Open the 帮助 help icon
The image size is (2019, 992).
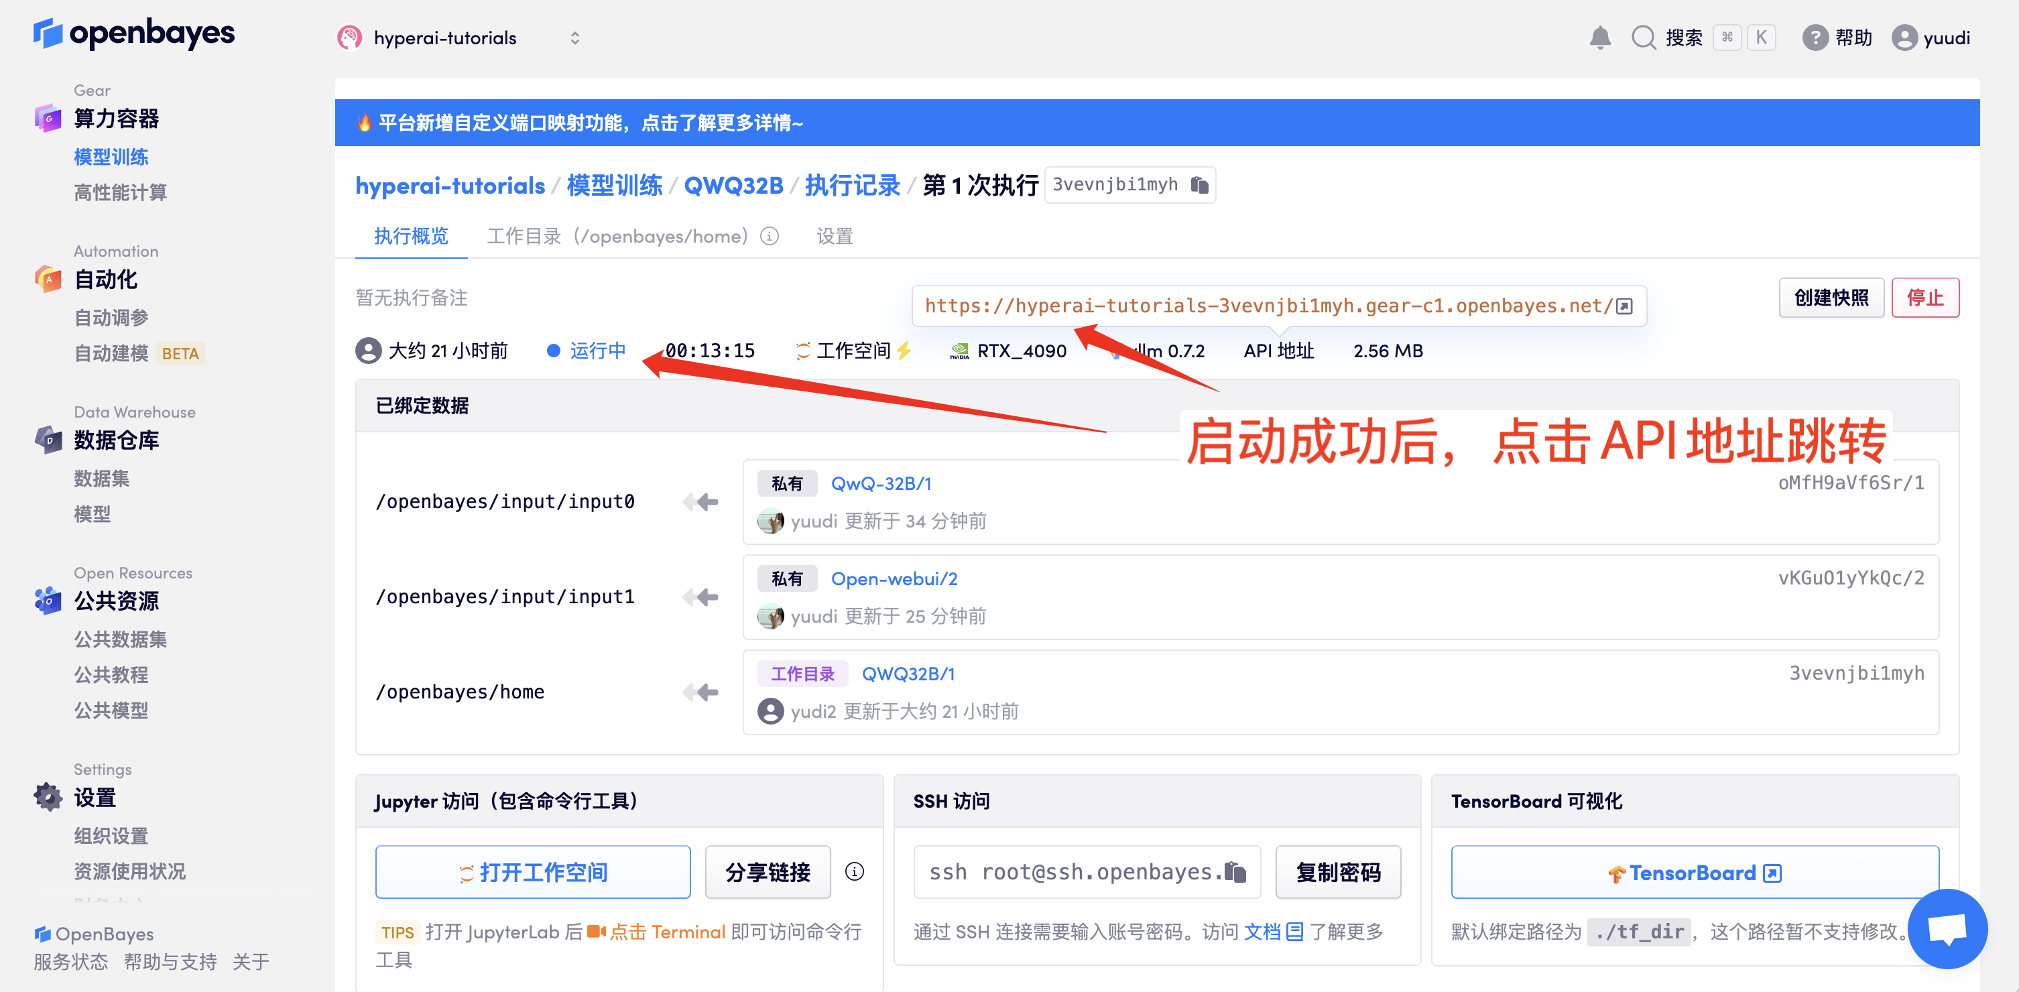point(1815,38)
